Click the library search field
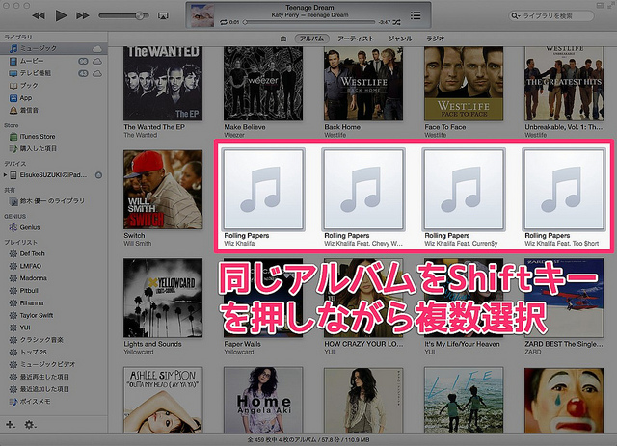Image resolution: width=617 pixels, height=446 pixels. click(x=551, y=15)
